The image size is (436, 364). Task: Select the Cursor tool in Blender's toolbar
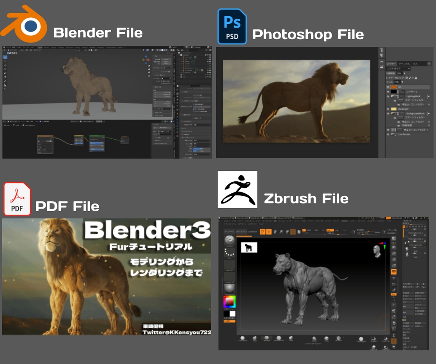pos(5,61)
